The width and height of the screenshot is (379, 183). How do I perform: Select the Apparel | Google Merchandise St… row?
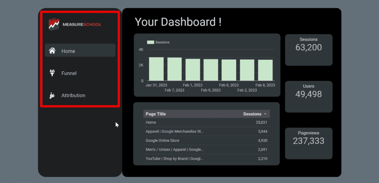(x=207, y=131)
